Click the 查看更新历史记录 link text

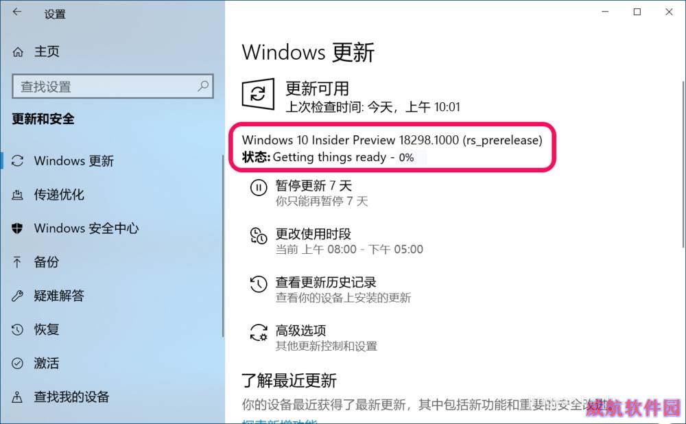[326, 282]
